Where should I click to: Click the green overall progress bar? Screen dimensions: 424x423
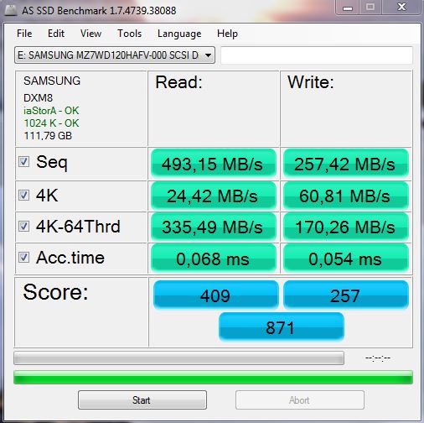coord(213,377)
